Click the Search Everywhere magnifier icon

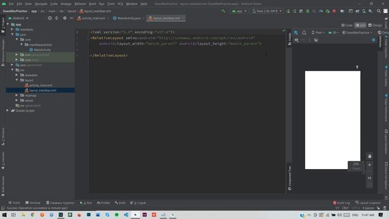[379, 11]
